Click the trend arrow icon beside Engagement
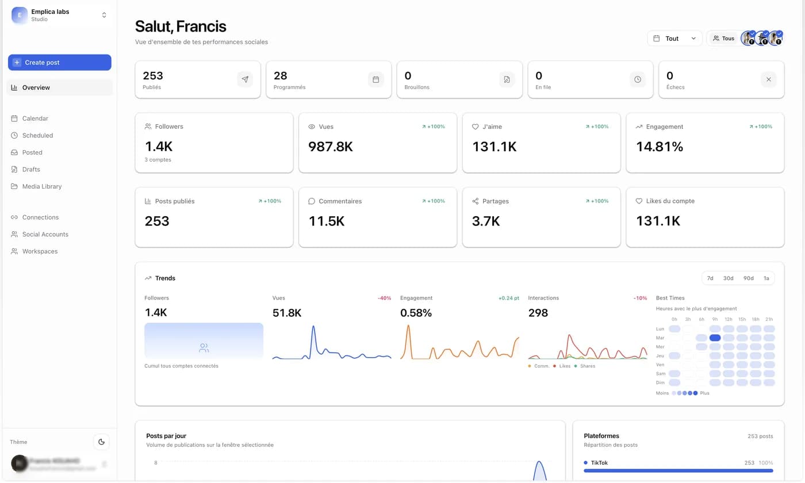This screenshot has height=483, width=805. [x=639, y=126]
